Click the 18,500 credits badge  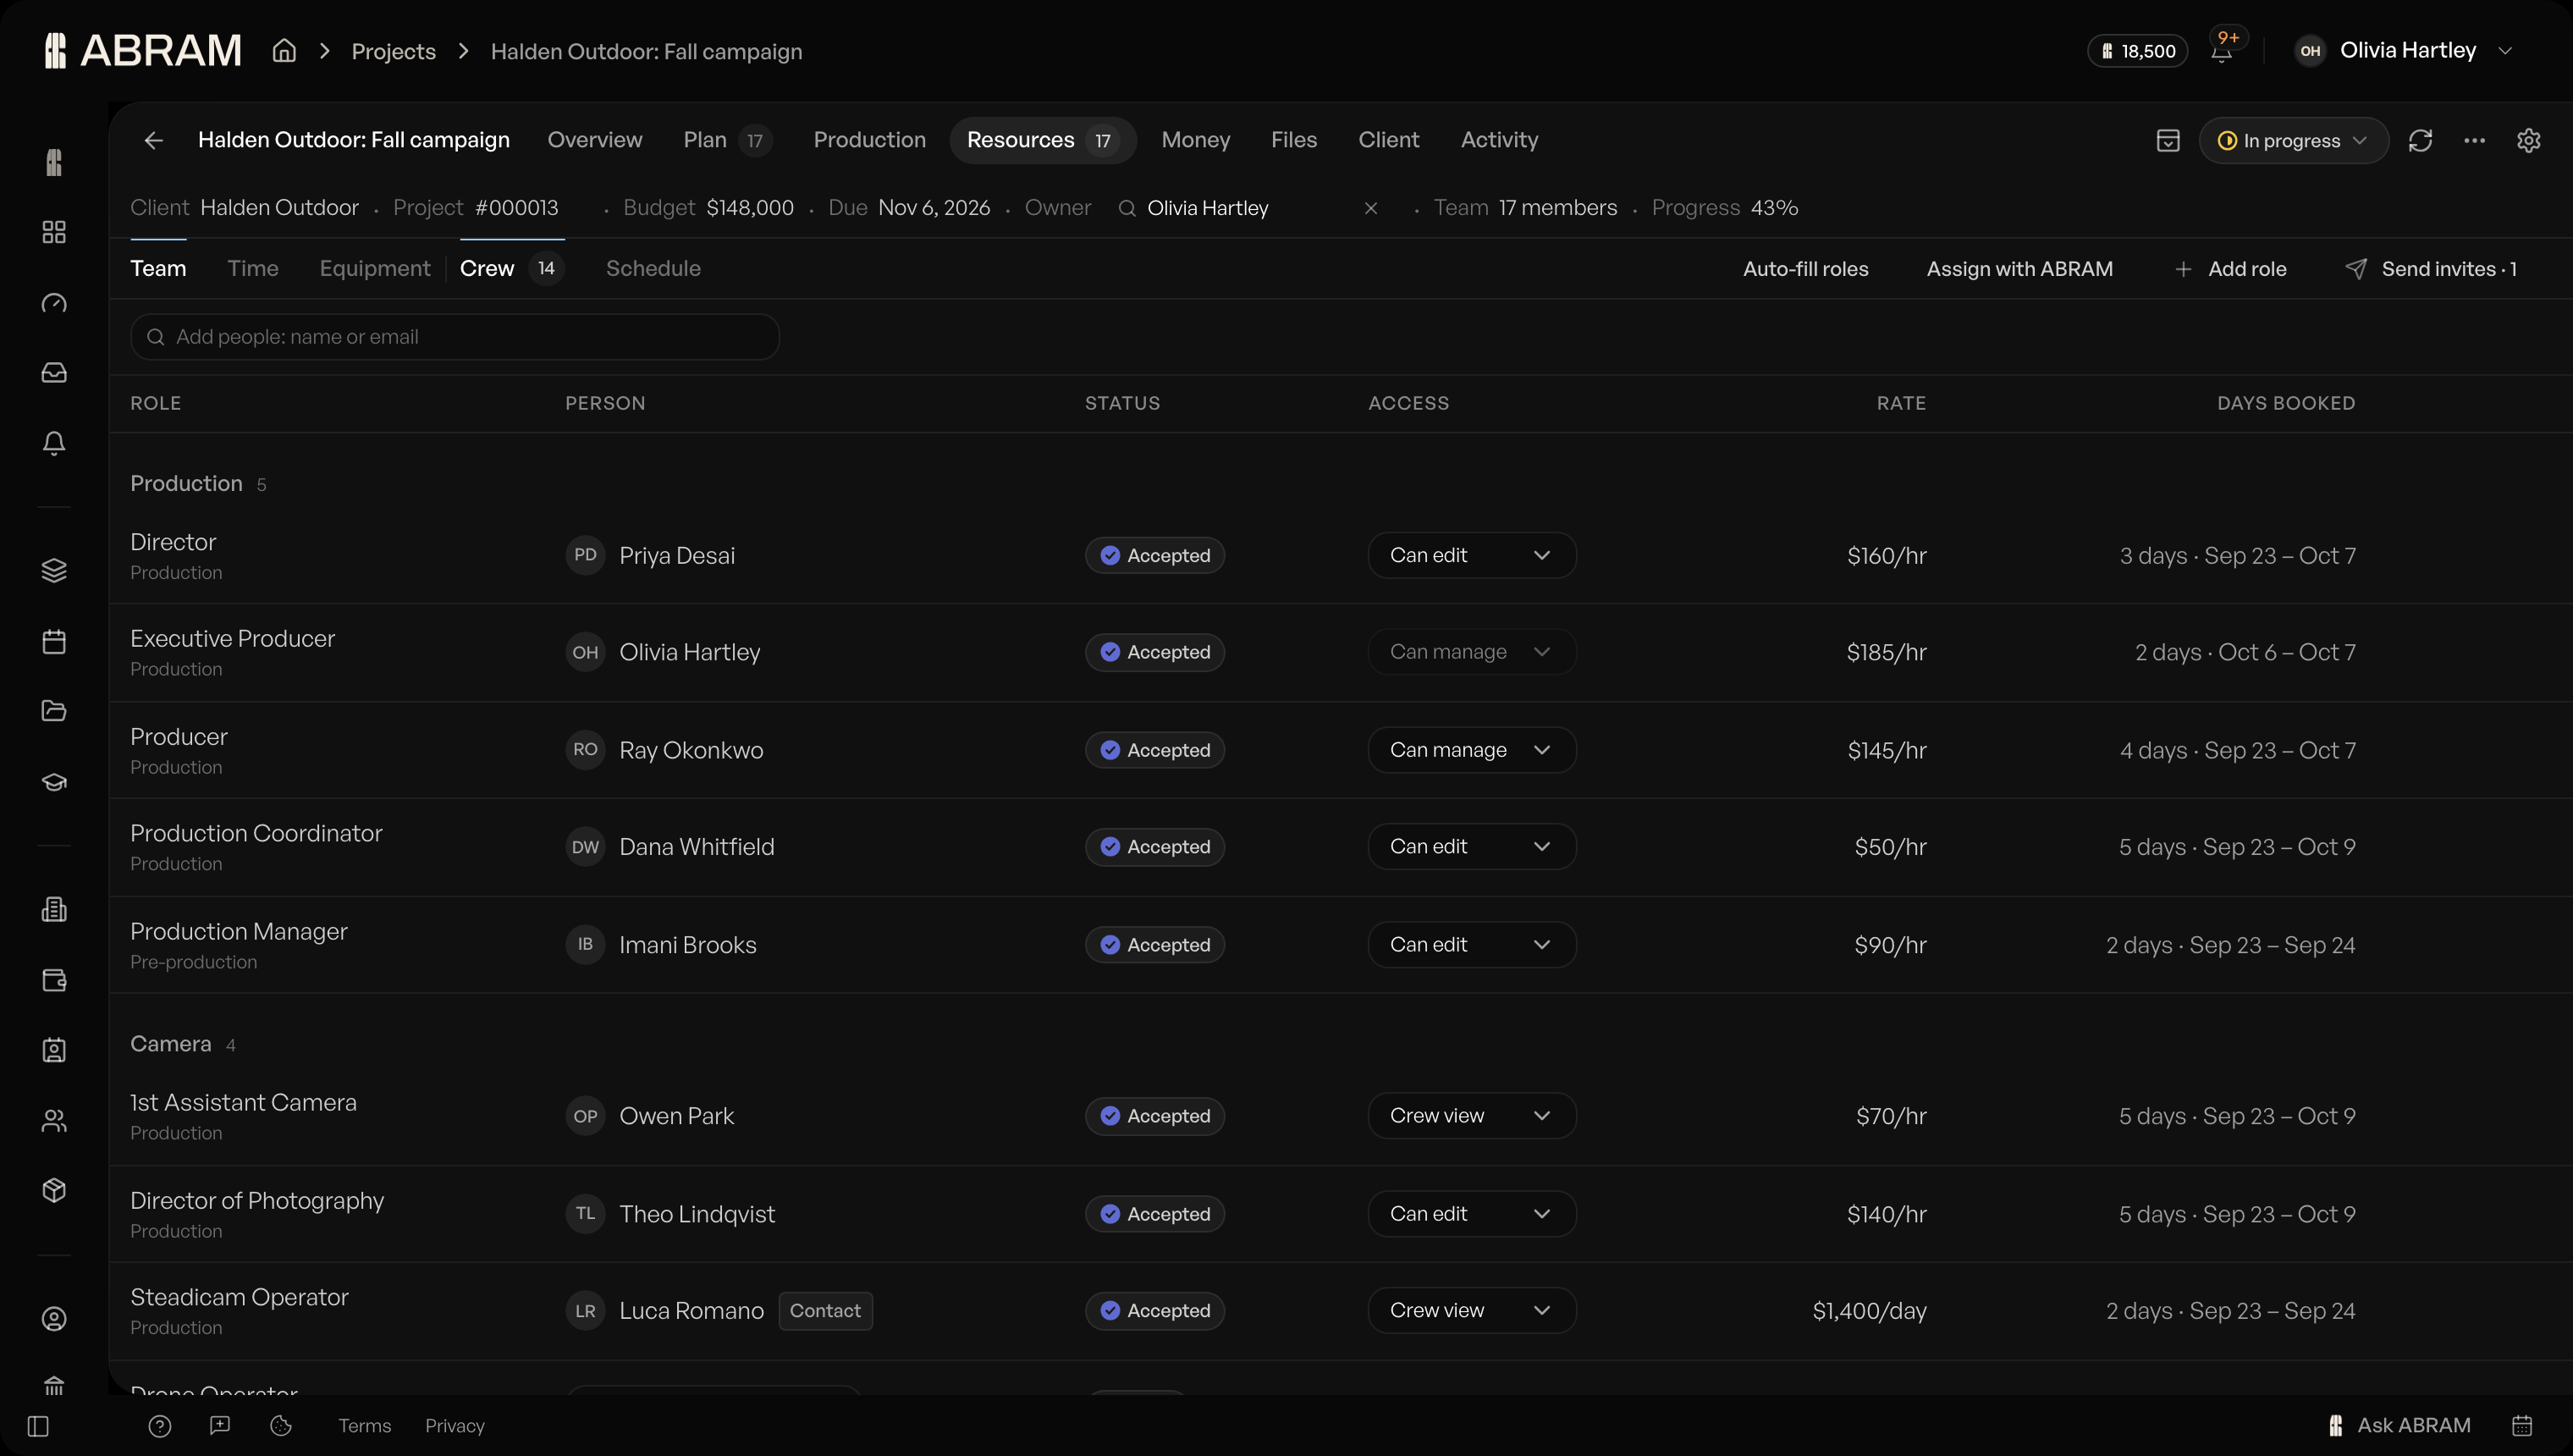pyautogui.click(x=2137, y=51)
